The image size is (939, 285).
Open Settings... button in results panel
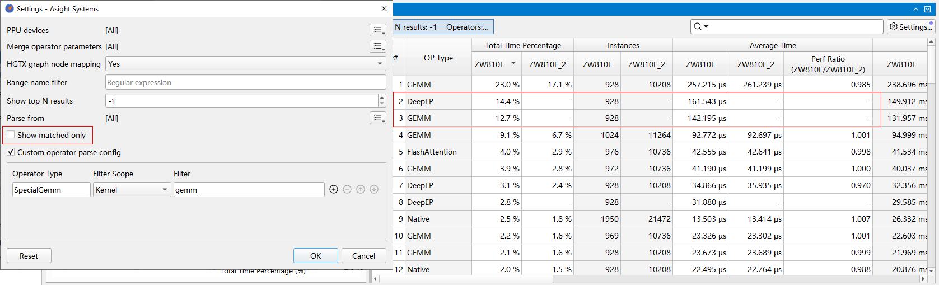[911, 27]
